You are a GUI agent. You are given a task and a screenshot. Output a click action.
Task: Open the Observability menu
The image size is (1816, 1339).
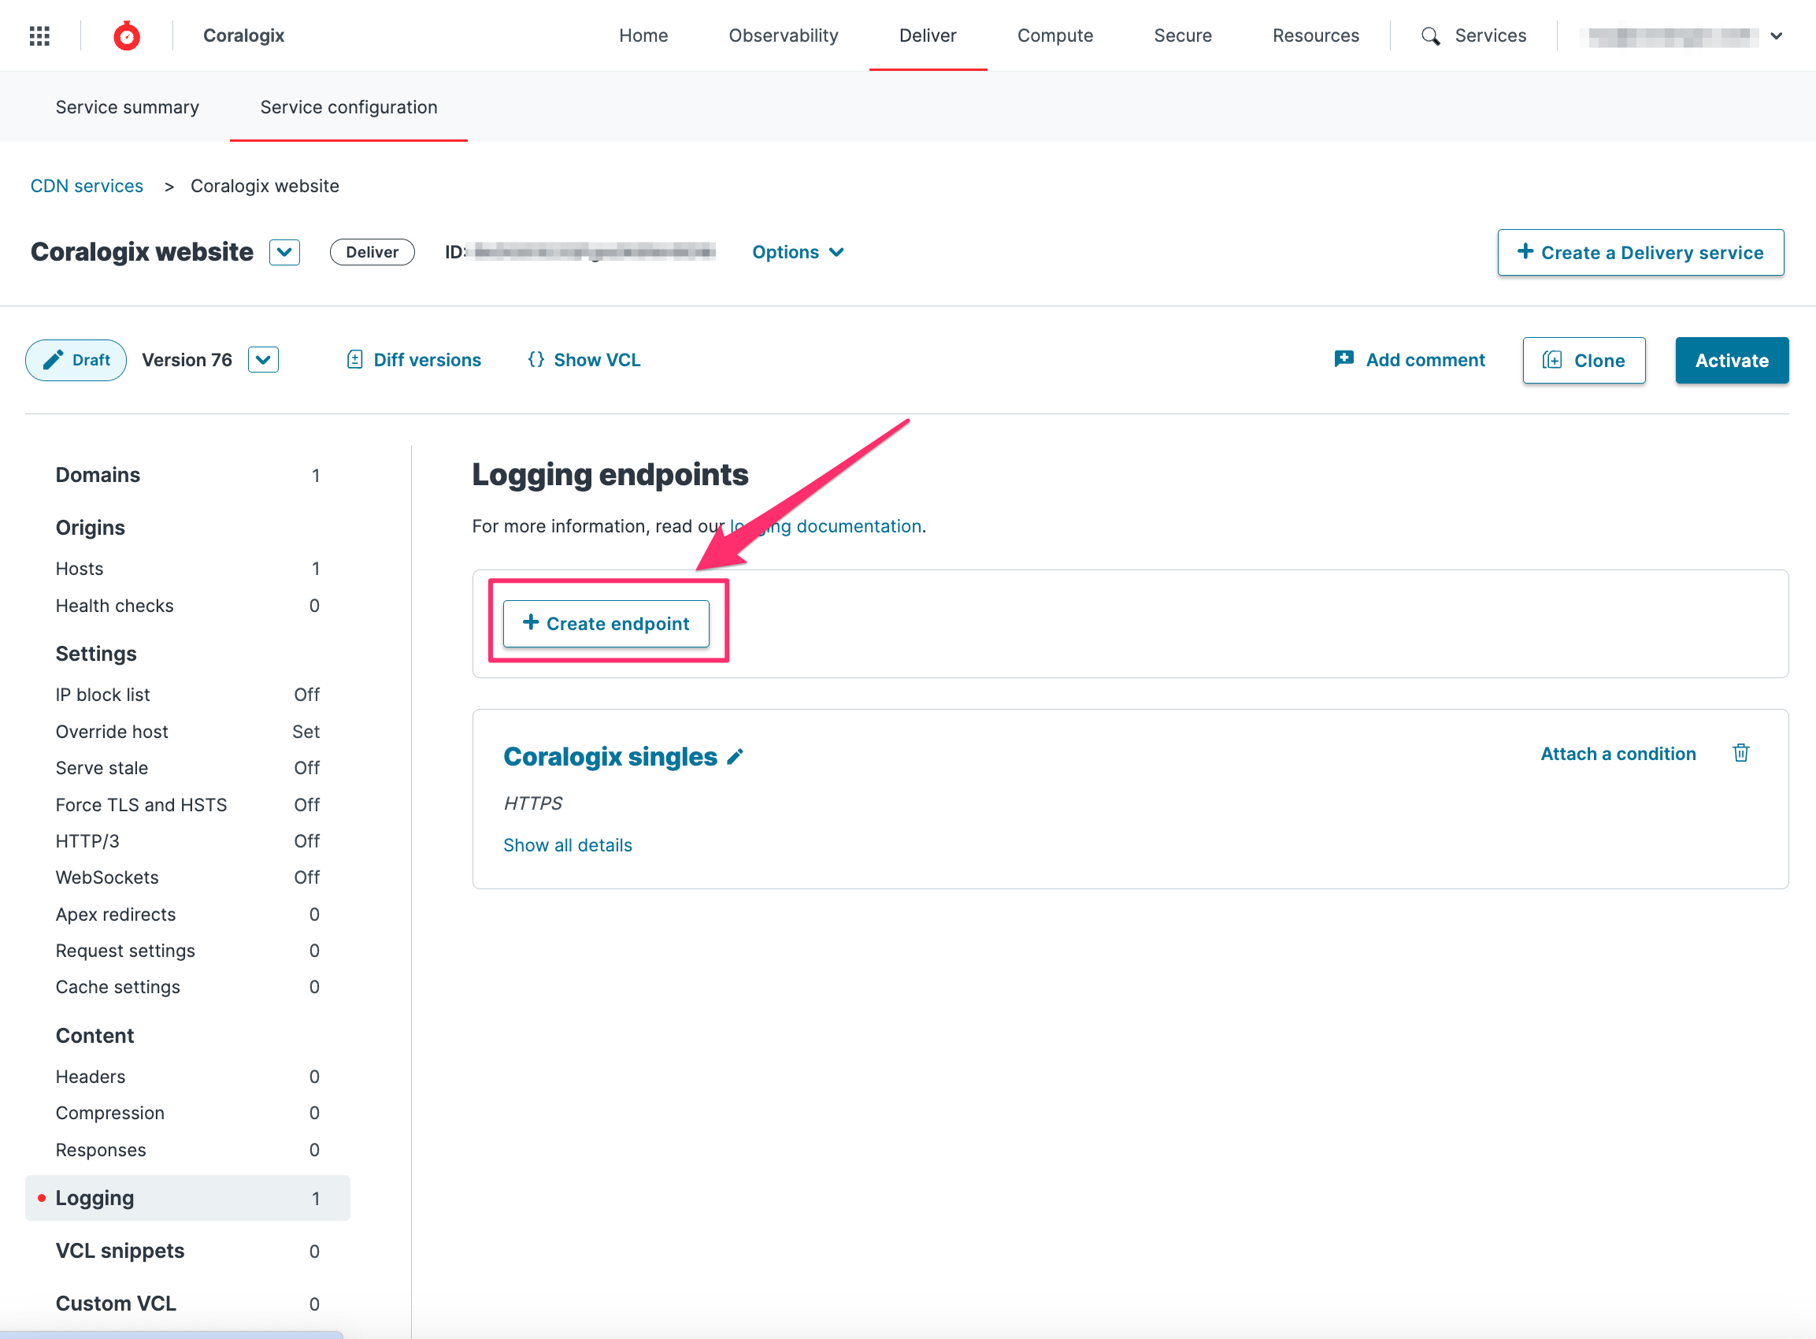coord(783,35)
